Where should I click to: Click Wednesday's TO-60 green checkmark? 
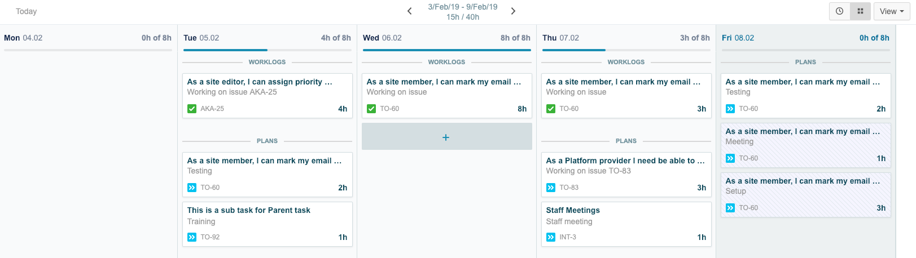[x=371, y=109]
